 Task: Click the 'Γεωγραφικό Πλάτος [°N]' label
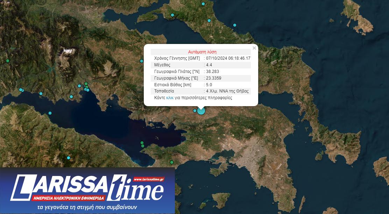tap(177, 72)
